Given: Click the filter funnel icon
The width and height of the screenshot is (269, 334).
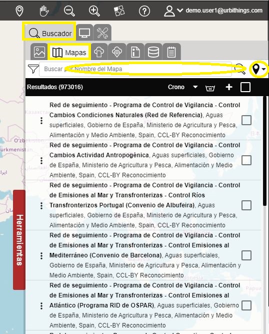Looking at the screenshot, I should click(x=33, y=69).
